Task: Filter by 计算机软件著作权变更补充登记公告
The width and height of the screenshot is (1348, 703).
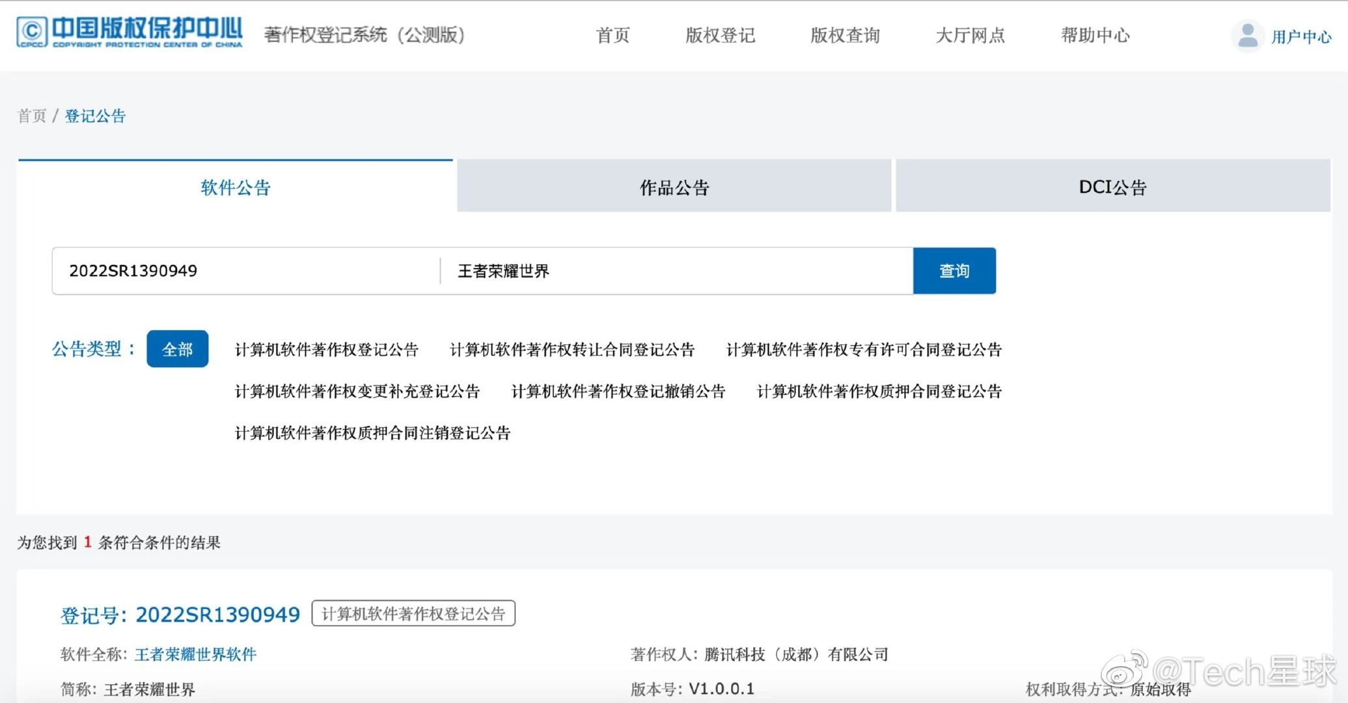Action: click(x=357, y=391)
